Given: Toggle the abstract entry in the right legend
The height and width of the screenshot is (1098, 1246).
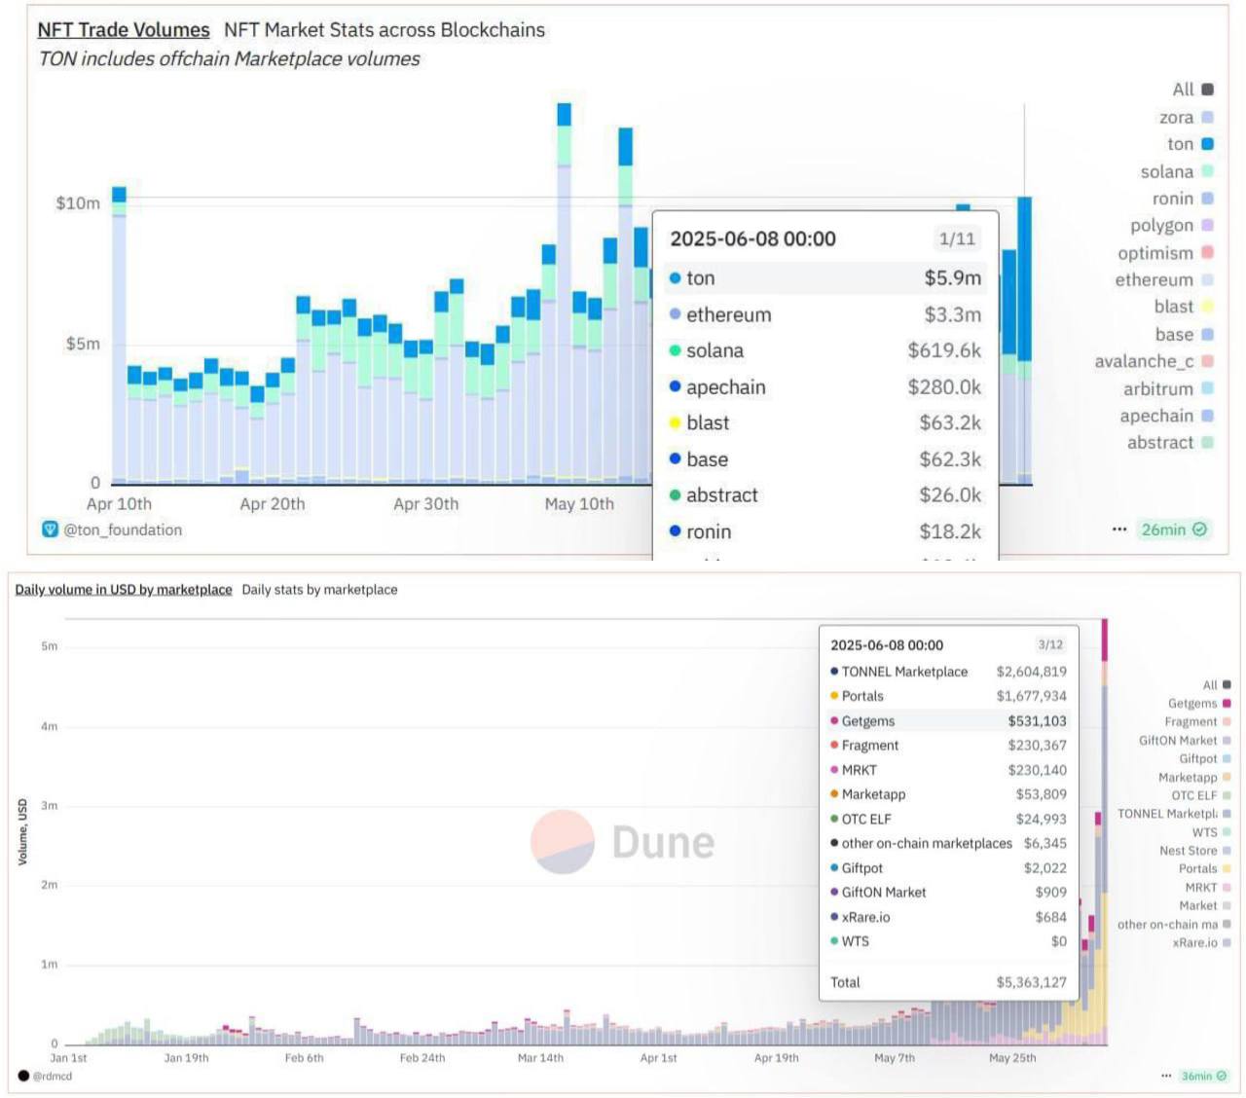Looking at the screenshot, I should (x=1170, y=442).
